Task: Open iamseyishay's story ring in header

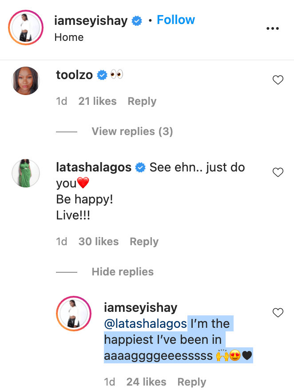Action: (25, 28)
